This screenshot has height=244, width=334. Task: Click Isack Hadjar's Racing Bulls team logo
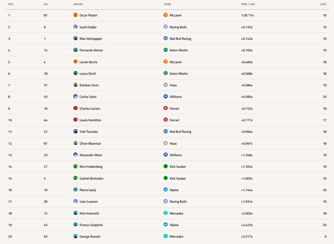[x=165, y=27]
